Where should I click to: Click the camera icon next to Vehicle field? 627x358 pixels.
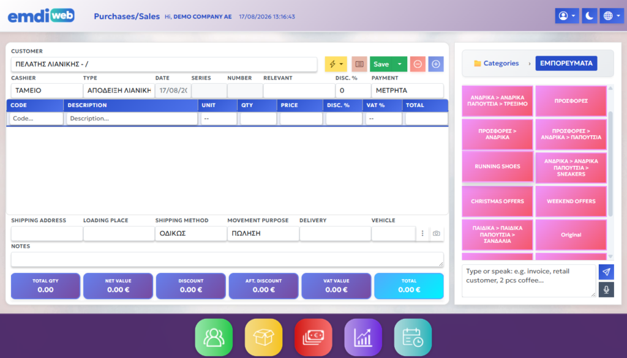(436, 233)
